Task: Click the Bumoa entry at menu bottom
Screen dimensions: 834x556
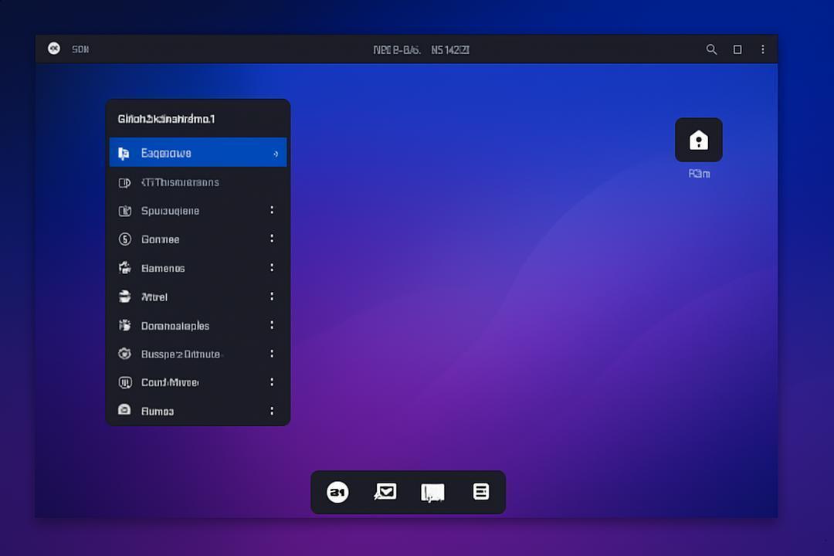Action: point(198,412)
